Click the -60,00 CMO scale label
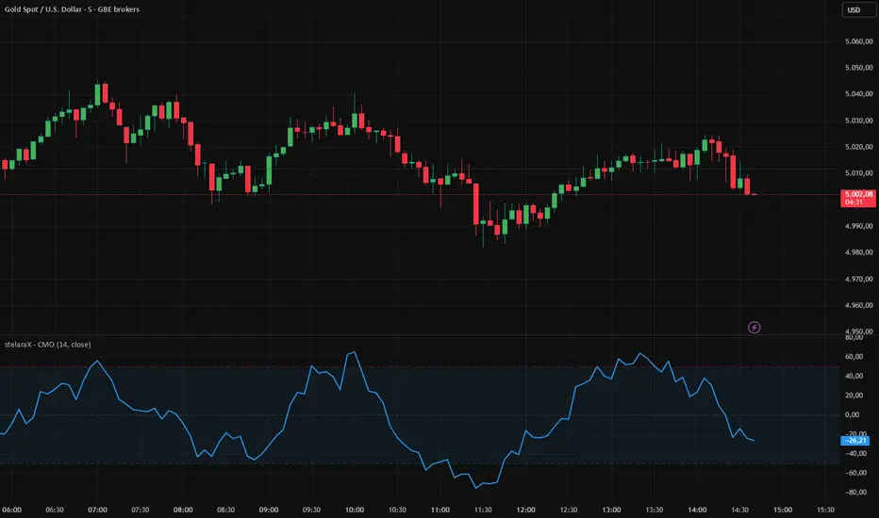879x518 pixels. [855, 473]
